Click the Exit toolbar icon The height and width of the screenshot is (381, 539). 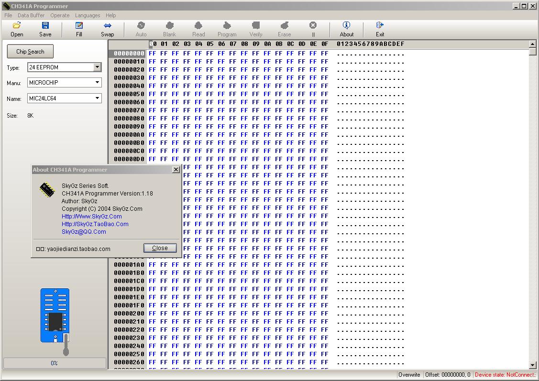pyautogui.click(x=380, y=29)
